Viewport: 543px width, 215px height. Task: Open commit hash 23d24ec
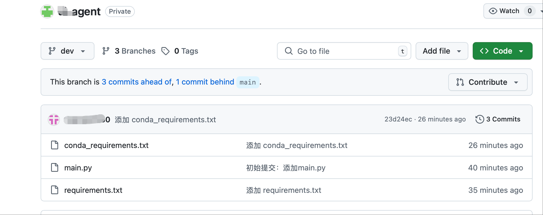click(398, 119)
